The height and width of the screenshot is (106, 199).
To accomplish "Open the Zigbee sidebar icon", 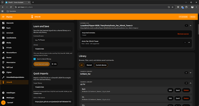I will 3,72.
